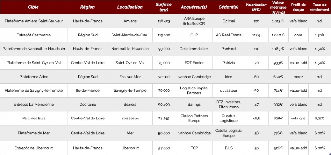
Task: Select the Entrepôt de Libercourt cell
Action: coord(34,148)
